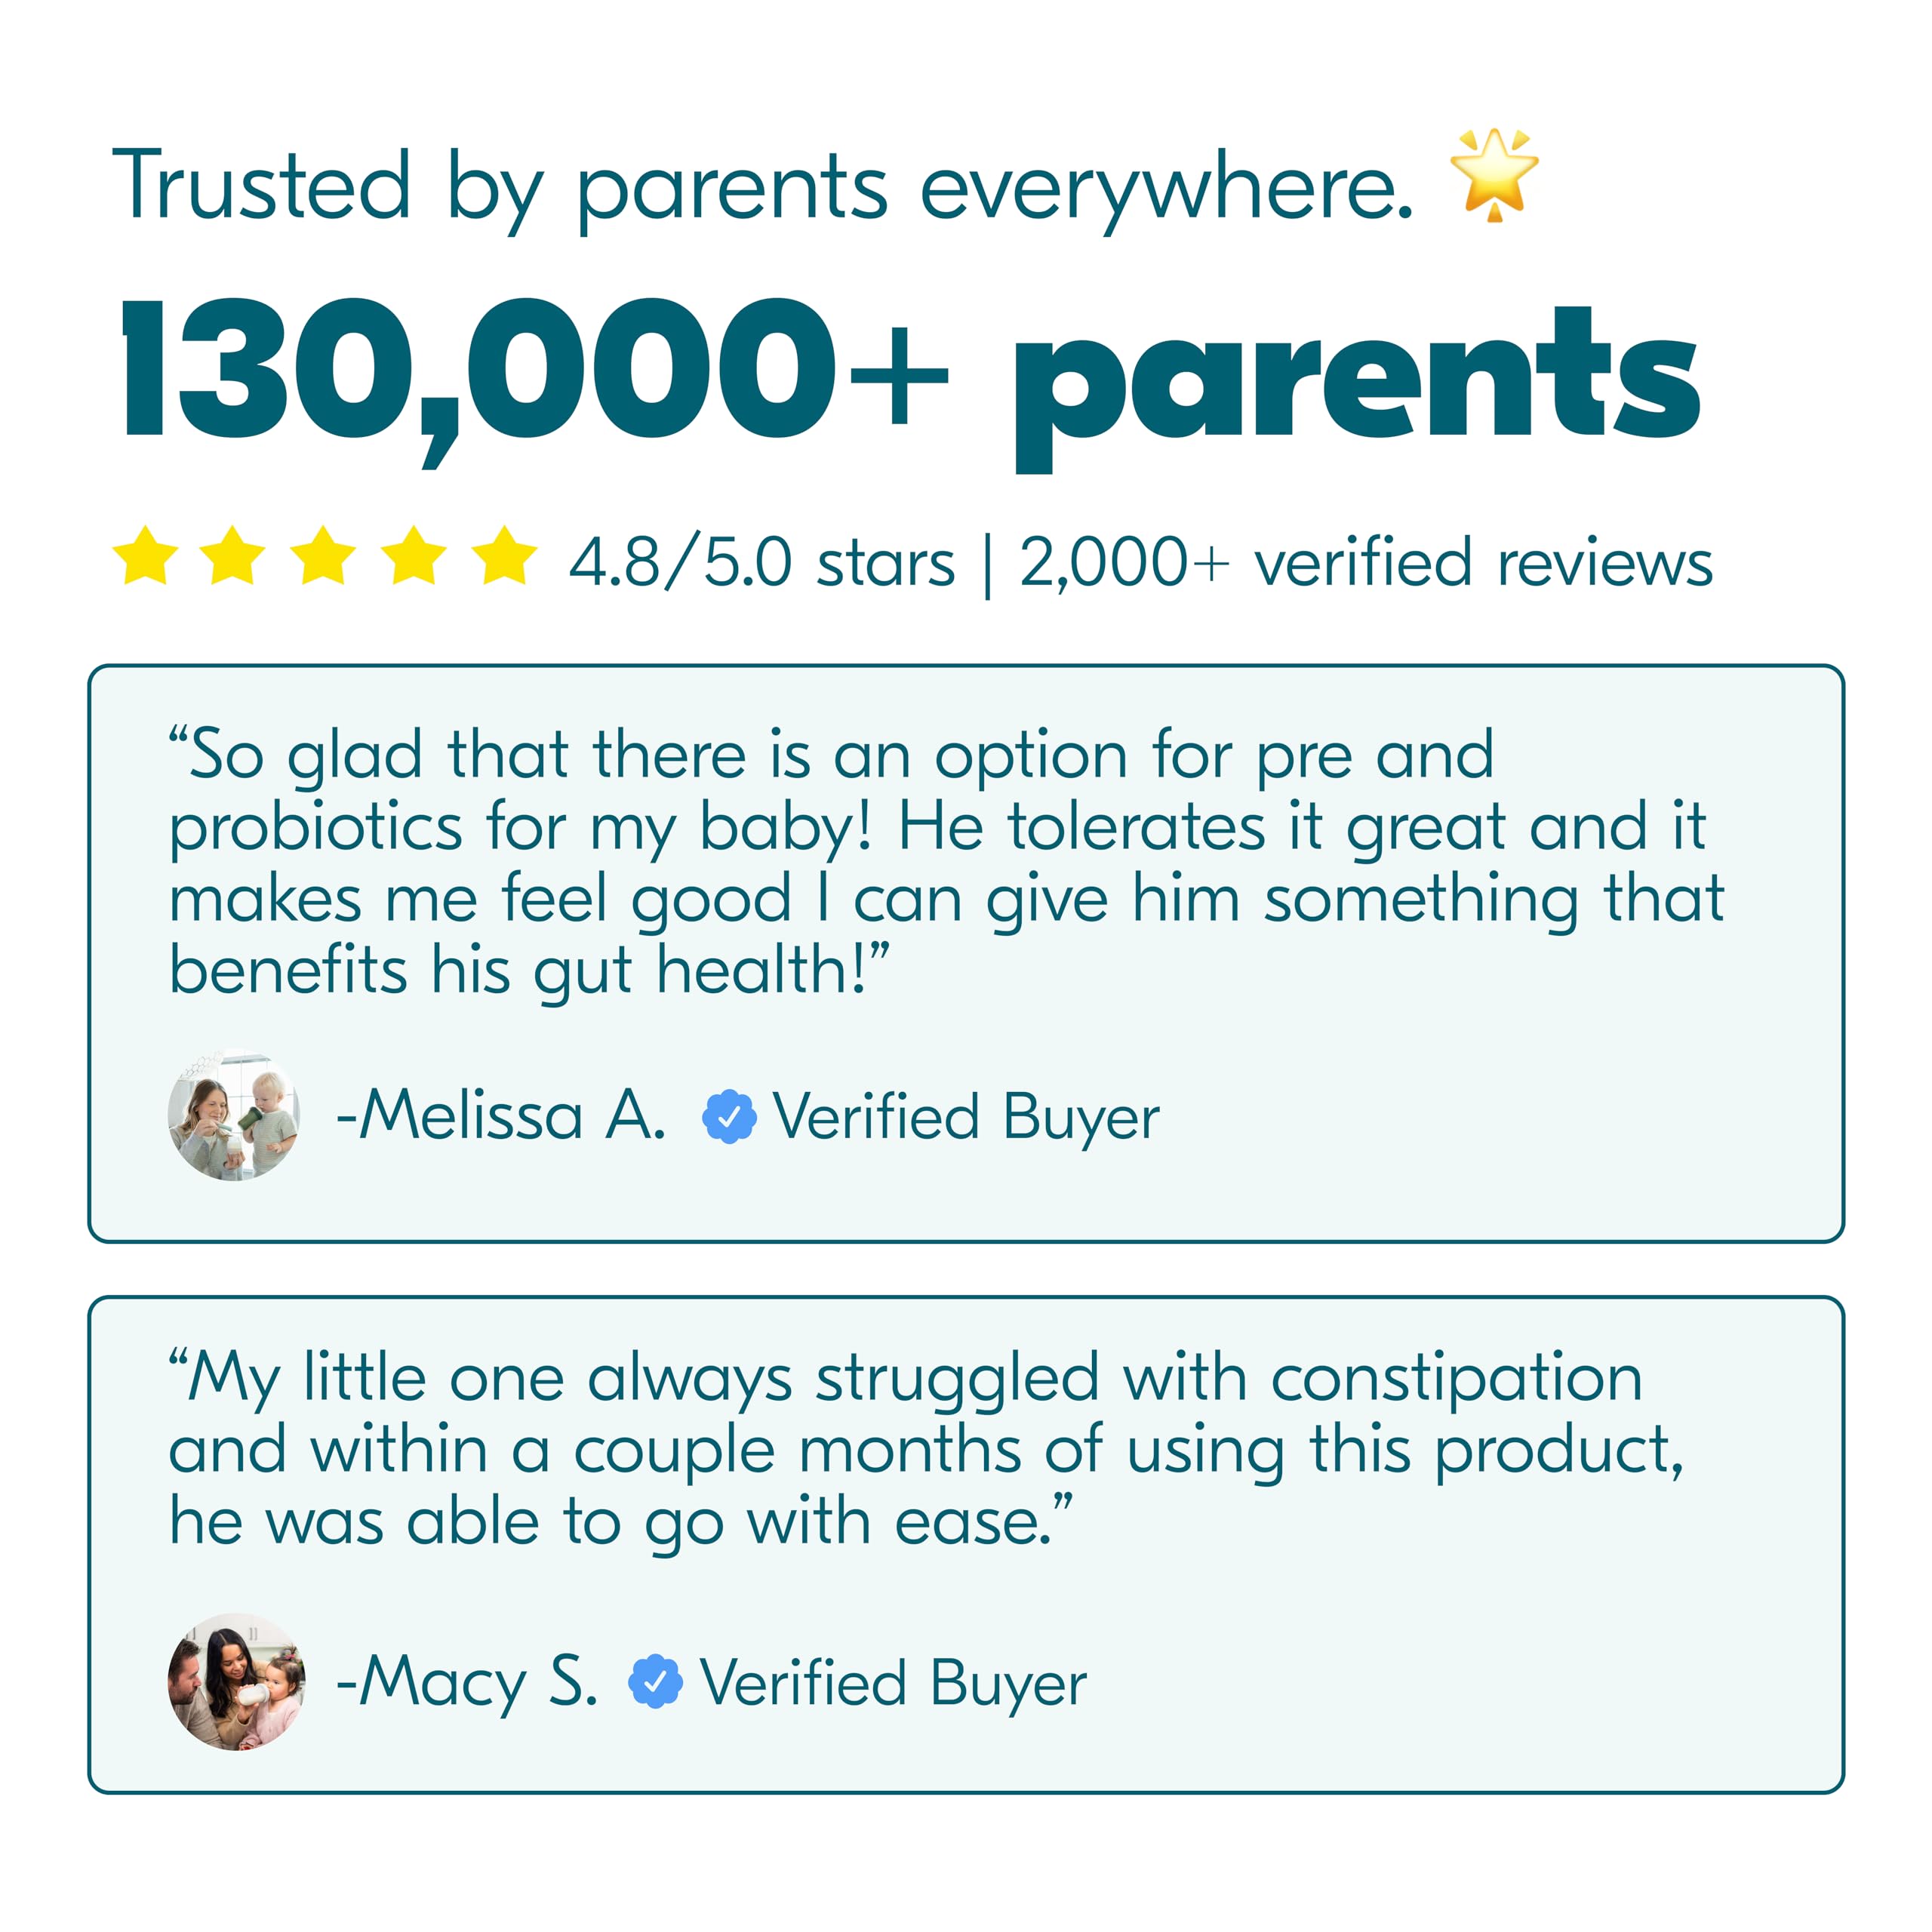
Task: Open Melissa A.'s round profile photo
Action: pos(234,1115)
